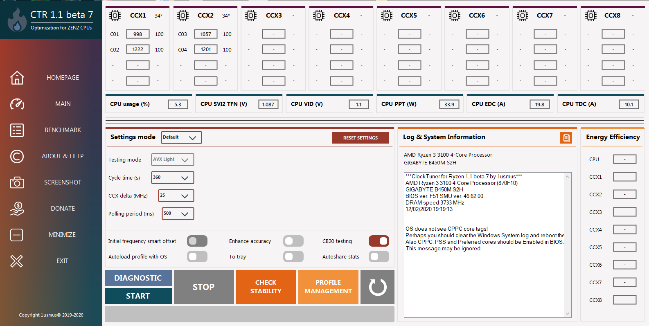Click the CCX6 chip icon
The width and height of the screenshot is (649, 326).
click(x=455, y=16)
